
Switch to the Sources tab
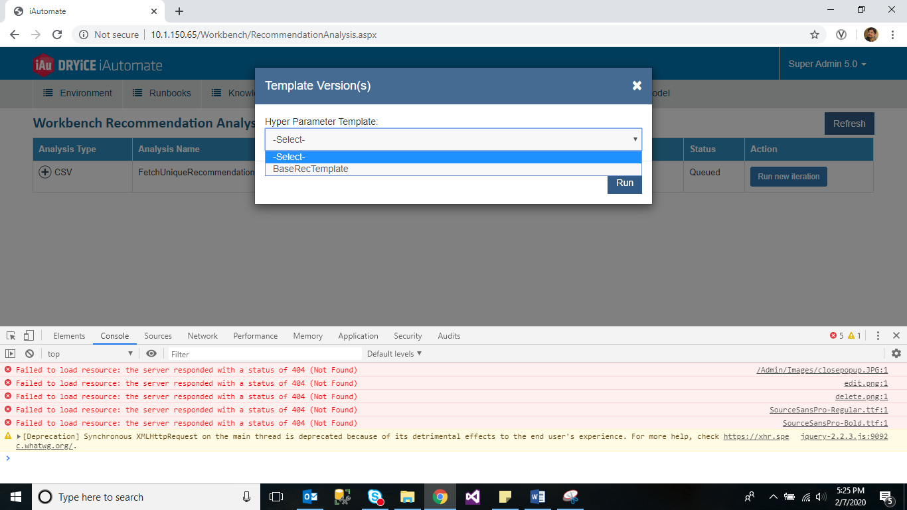click(158, 336)
